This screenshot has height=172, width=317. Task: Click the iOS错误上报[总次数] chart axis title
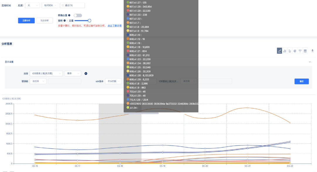click(11, 99)
